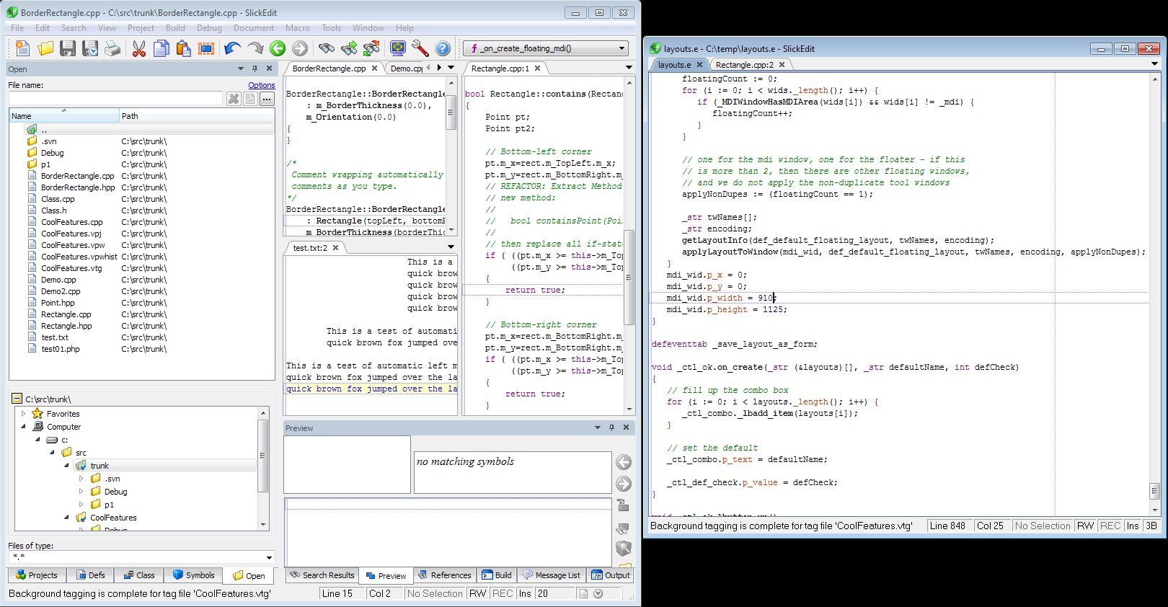Collapse the trunk folder in tree
Screen dimensions: 1168x607
pyautogui.click(x=66, y=466)
